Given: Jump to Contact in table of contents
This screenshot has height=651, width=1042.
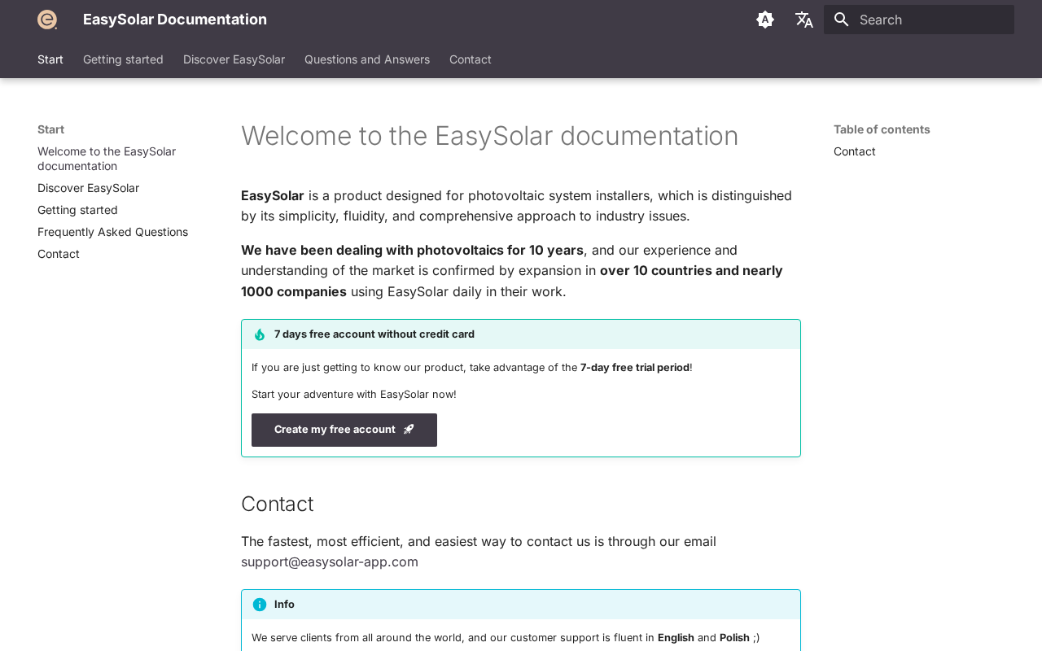Looking at the screenshot, I should (x=855, y=151).
